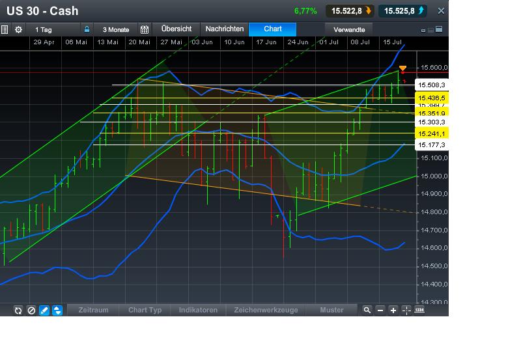Click the orange triangle price marker
Image resolution: width=521 pixels, height=358 pixels.
click(x=402, y=68)
